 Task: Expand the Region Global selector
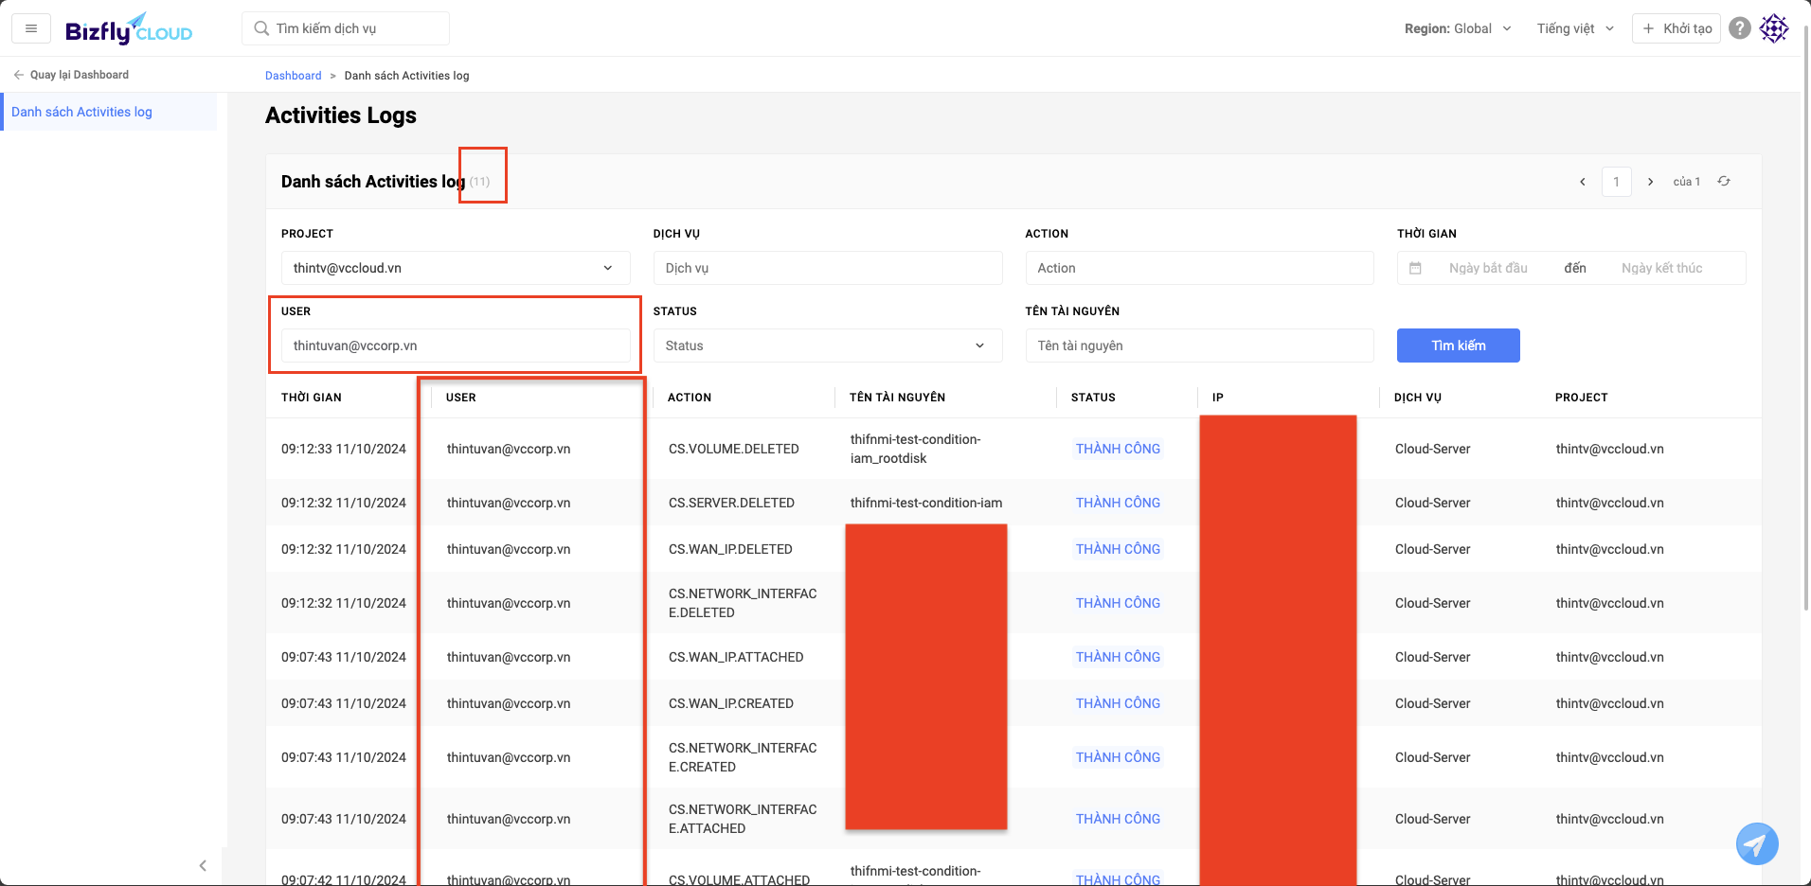click(x=1457, y=28)
